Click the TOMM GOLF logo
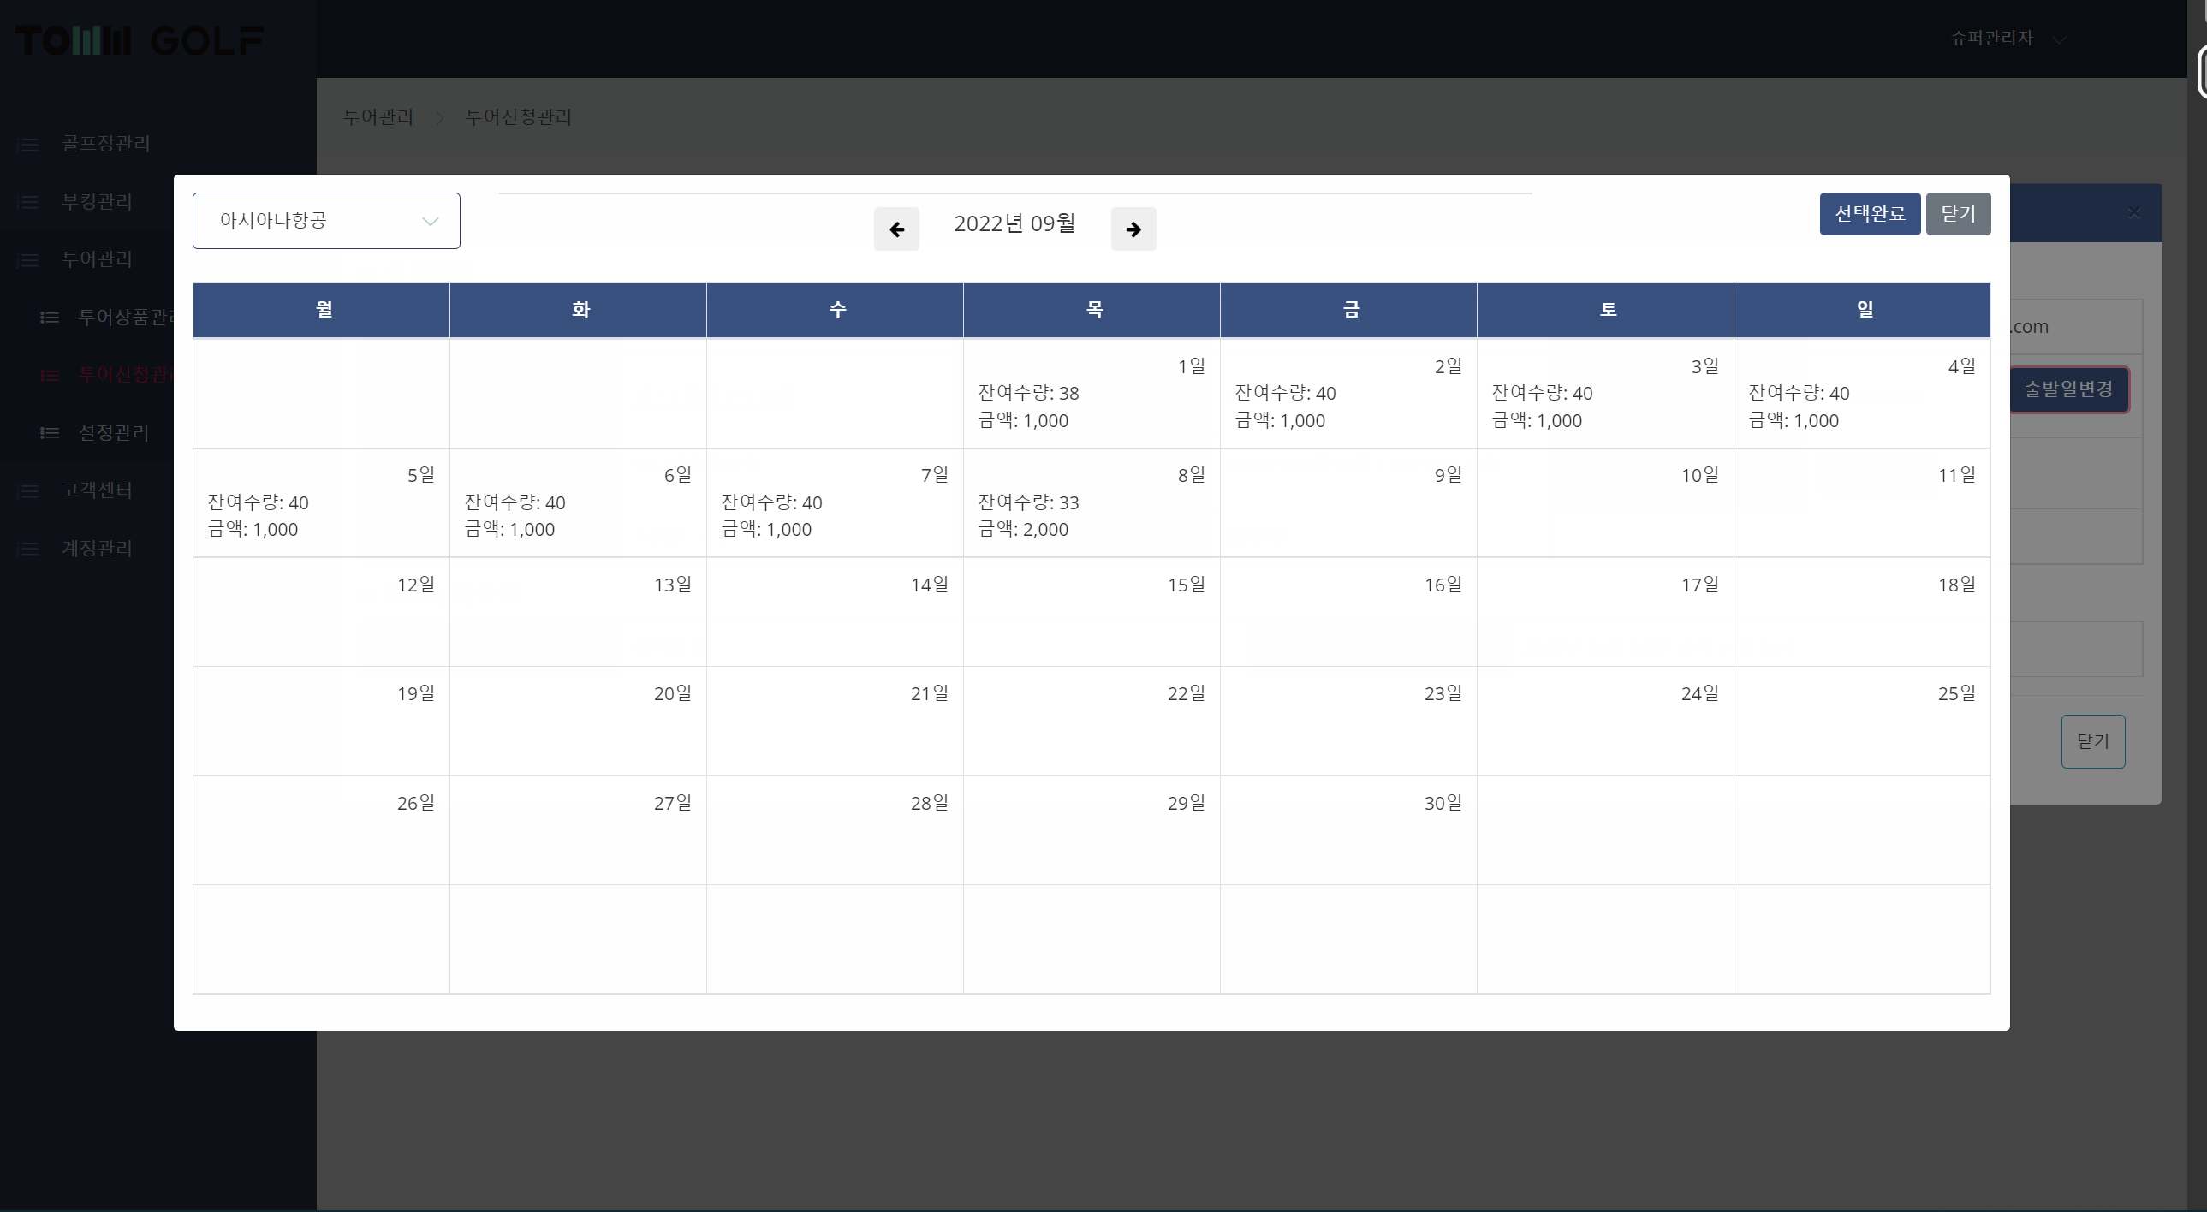 tap(140, 39)
